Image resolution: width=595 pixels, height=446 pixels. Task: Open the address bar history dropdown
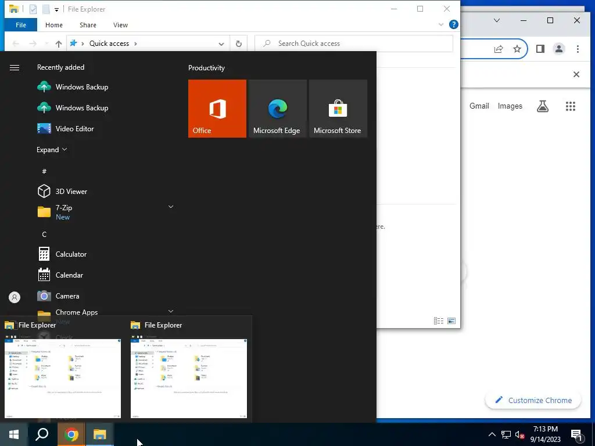[x=221, y=44]
